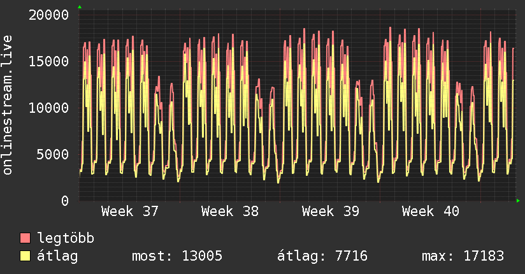The image size is (525, 274).
Task: Click the yellow átlag legend swatch
Action: 25,256
